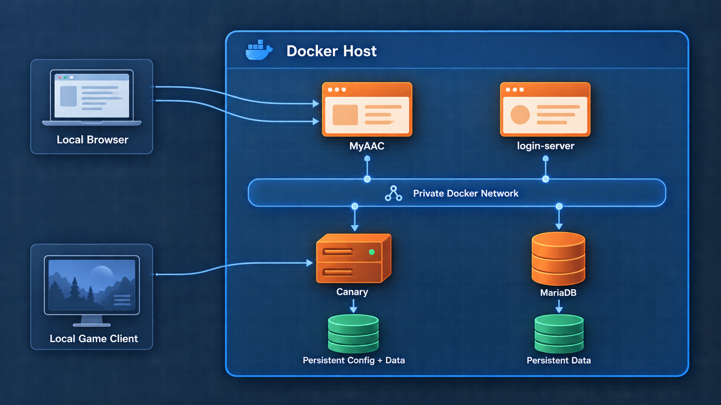The height and width of the screenshot is (405, 721).
Task: Select the Local Browser laptop icon
Action: point(92,98)
